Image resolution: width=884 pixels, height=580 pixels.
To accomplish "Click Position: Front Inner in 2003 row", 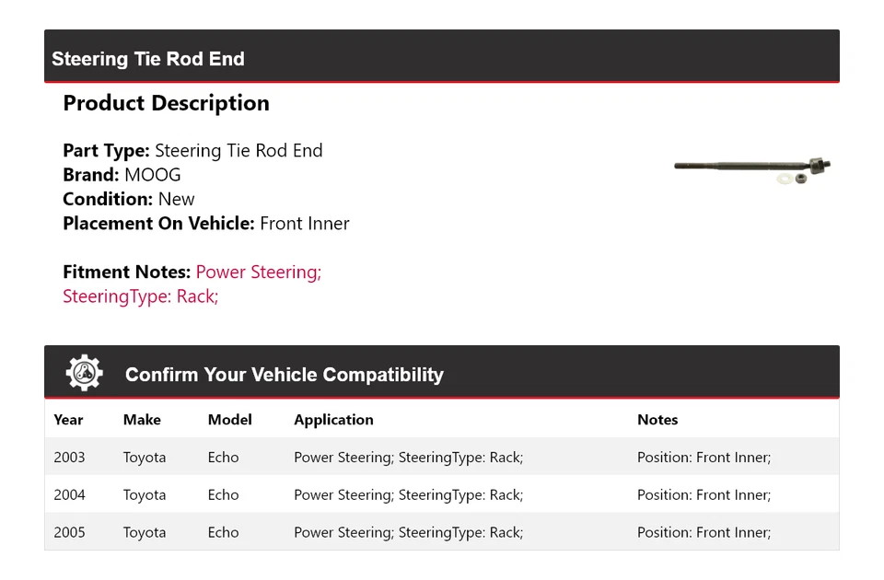I will click(x=704, y=458).
